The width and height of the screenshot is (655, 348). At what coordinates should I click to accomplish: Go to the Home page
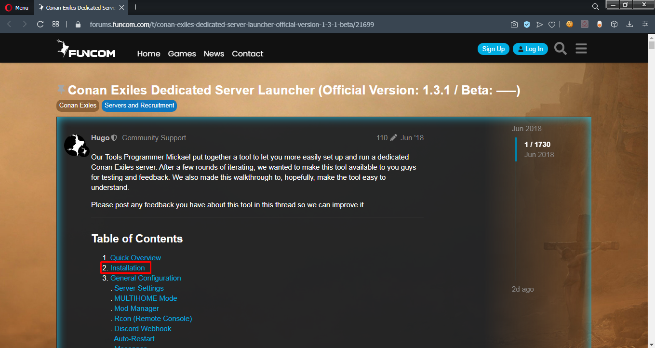[148, 54]
